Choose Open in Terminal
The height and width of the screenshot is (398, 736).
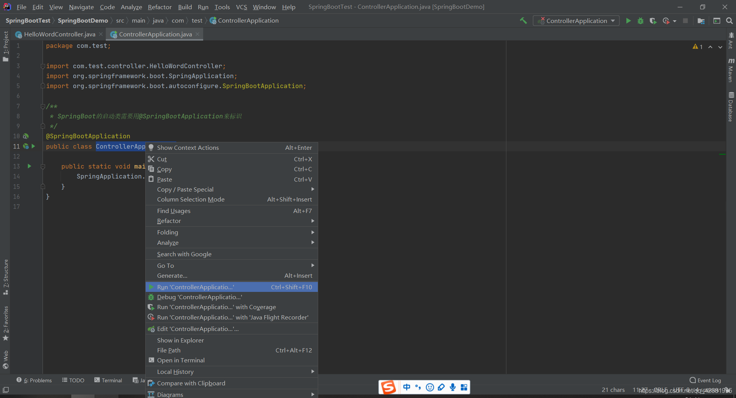pyautogui.click(x=232, y=360)
